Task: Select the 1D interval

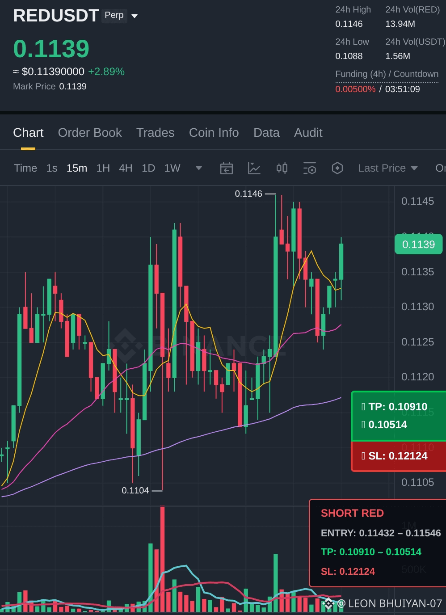Action: click(x=148, y=168)
